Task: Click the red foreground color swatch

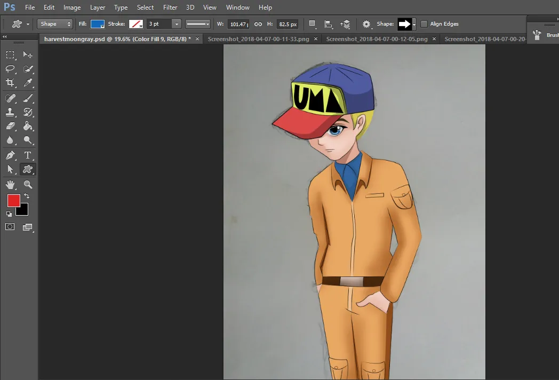Action: [13, 201]
